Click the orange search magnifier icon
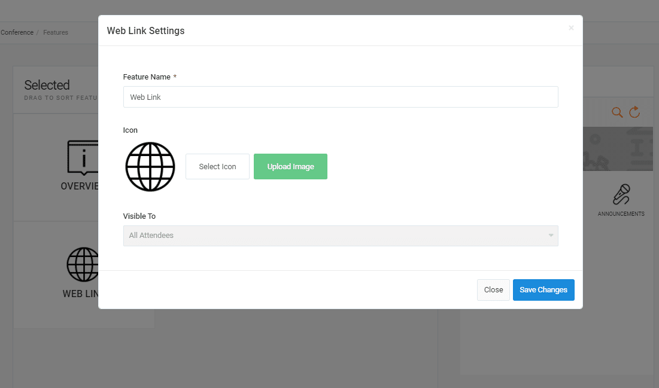 [x=617, y=112]
